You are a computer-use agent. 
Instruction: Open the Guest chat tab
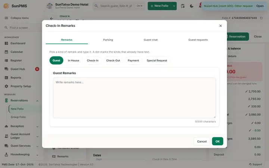151,40
